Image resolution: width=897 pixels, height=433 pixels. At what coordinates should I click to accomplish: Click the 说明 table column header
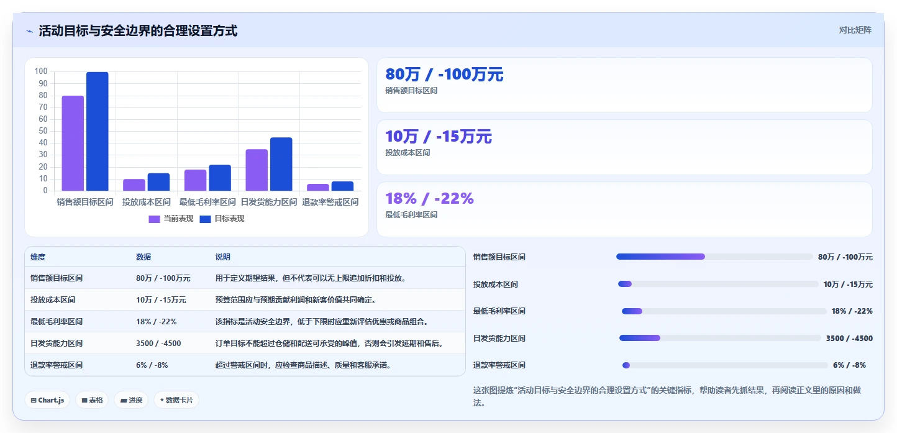click(223, 257)
